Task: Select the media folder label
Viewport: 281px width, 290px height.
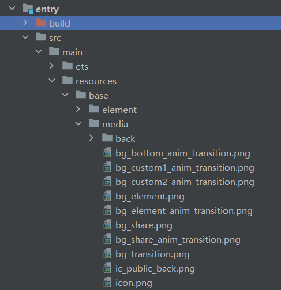Action: [x=115, y=125]
